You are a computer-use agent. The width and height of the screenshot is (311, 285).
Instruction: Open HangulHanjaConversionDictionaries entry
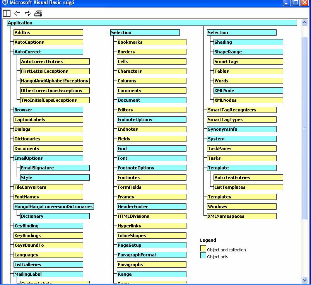(x=53, y=206)
